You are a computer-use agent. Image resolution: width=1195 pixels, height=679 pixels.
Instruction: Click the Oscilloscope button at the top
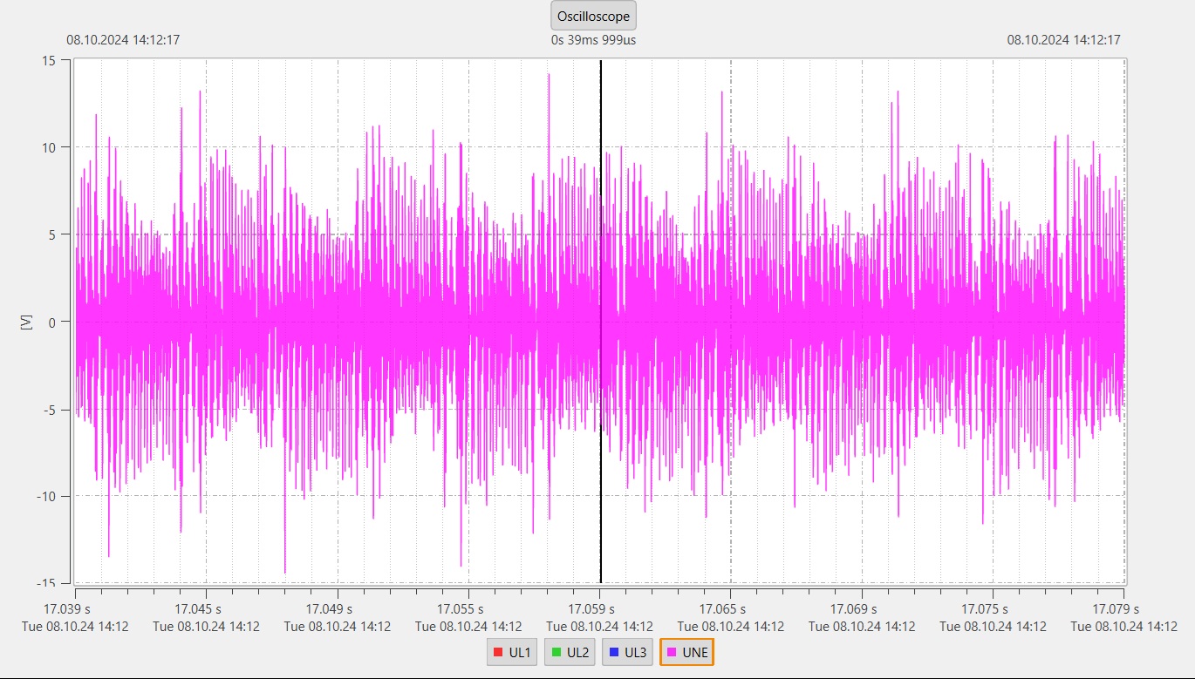coord(593,16)
